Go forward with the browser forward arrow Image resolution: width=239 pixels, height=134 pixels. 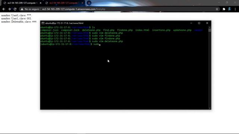[x=9, y=9]
